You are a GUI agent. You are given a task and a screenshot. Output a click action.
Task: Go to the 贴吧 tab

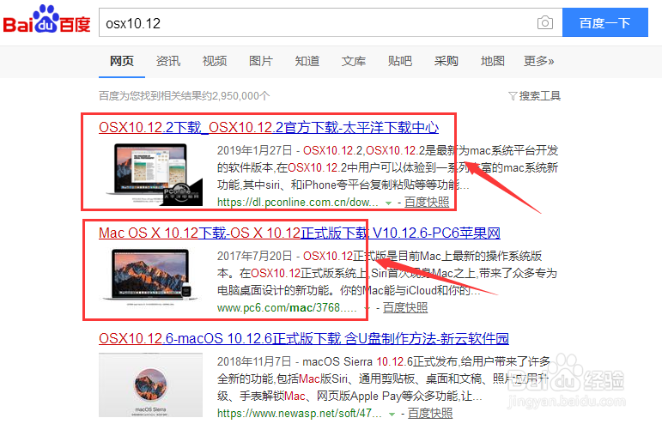[x=400, y=61]
